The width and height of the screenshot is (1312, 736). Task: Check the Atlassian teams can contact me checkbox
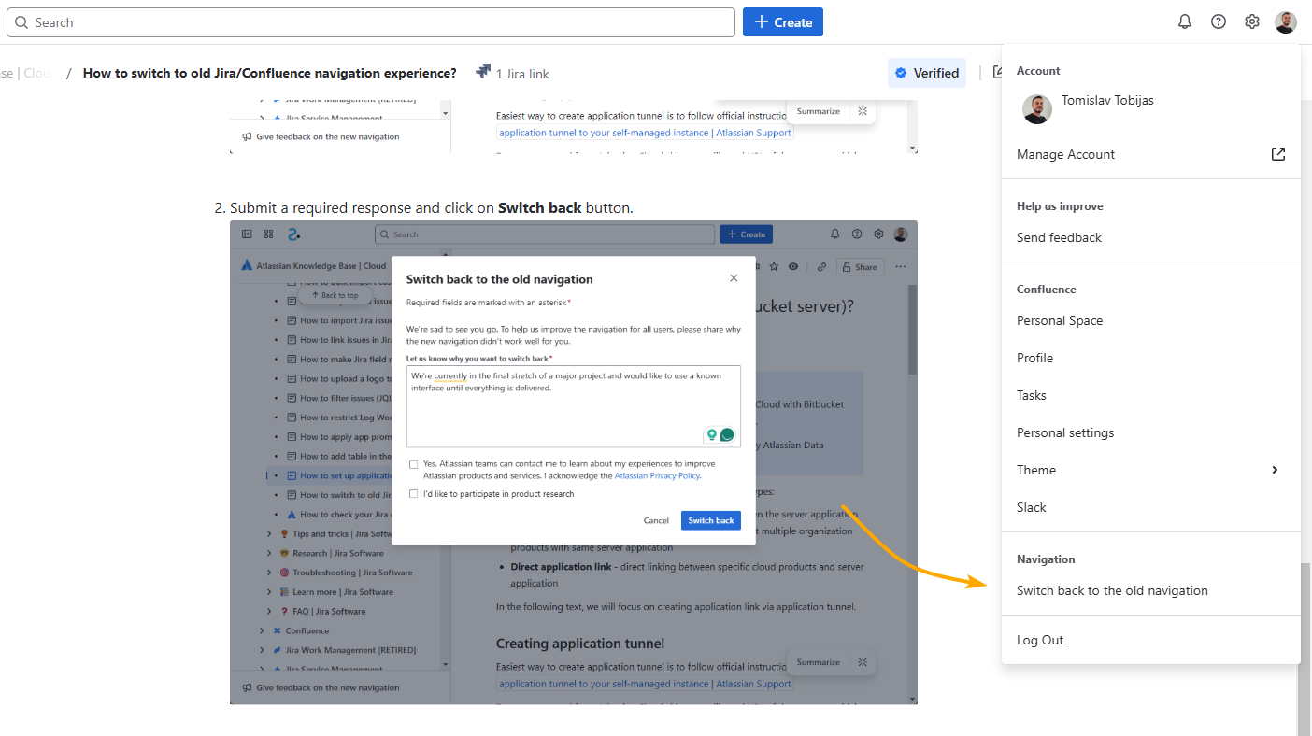(x=413, y=463)
